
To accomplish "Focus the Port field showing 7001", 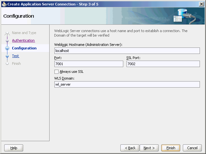I will coord(89,64).
